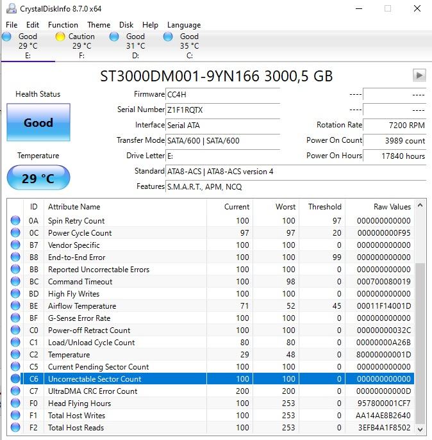Click status orb of Power-off Retract Count row
This screenshot has width=432, height=440.
tap(15, 330)
